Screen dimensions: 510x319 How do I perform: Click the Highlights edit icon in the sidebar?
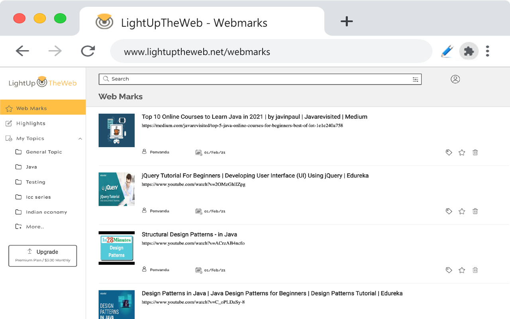tap(9, 124)
